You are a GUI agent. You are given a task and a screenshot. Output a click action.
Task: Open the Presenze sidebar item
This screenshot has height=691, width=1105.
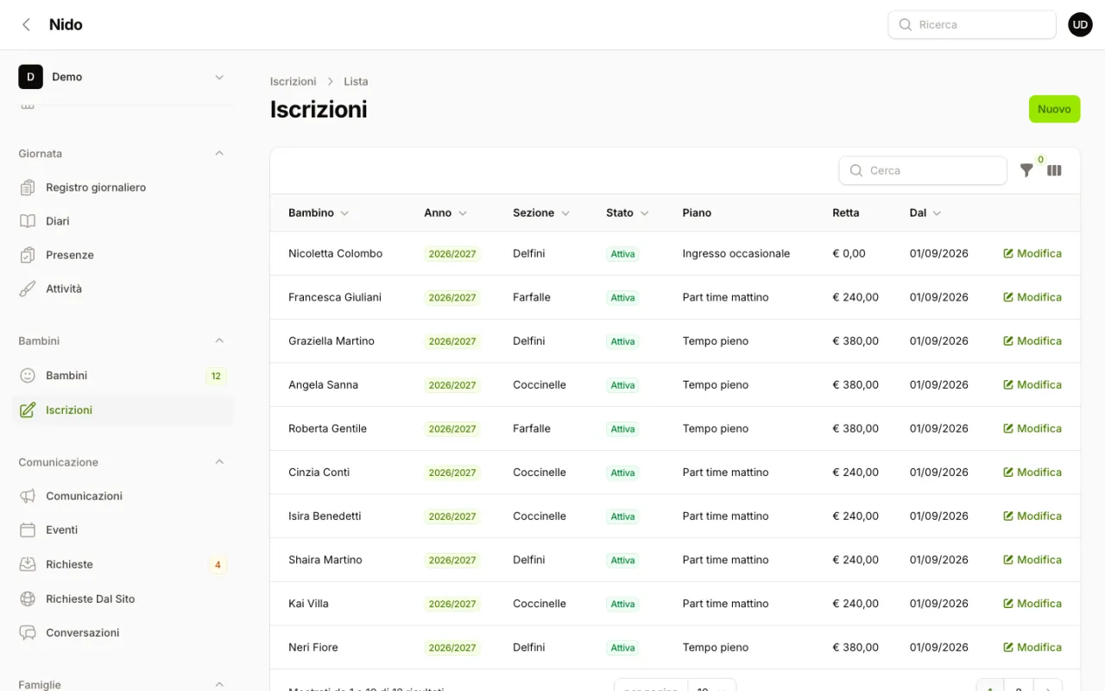point(123,255)
